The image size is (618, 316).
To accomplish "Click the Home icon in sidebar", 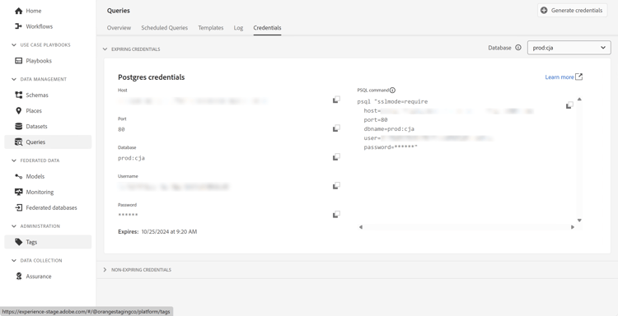I will (x=18, y=11).
